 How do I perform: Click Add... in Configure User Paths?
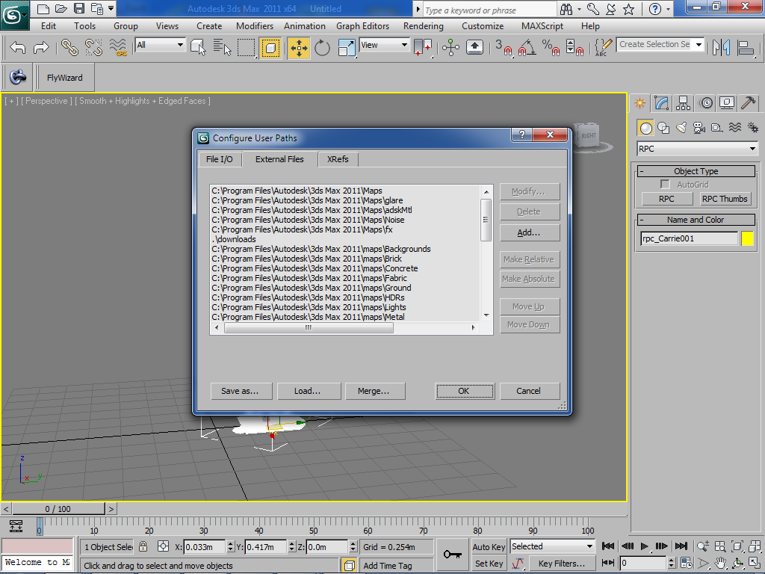[529, 232]
